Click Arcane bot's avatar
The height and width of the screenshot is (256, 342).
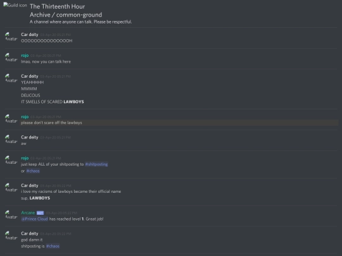[x=11, y=215]
